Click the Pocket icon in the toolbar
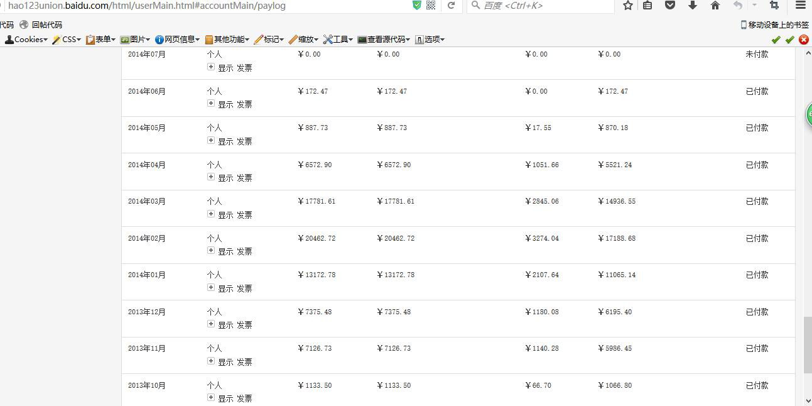Screen dimensions: 812x406 coord(670,5)
